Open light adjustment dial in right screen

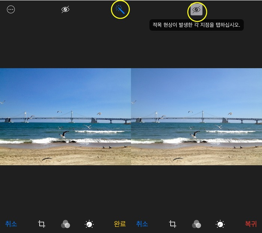click(220, 224)
